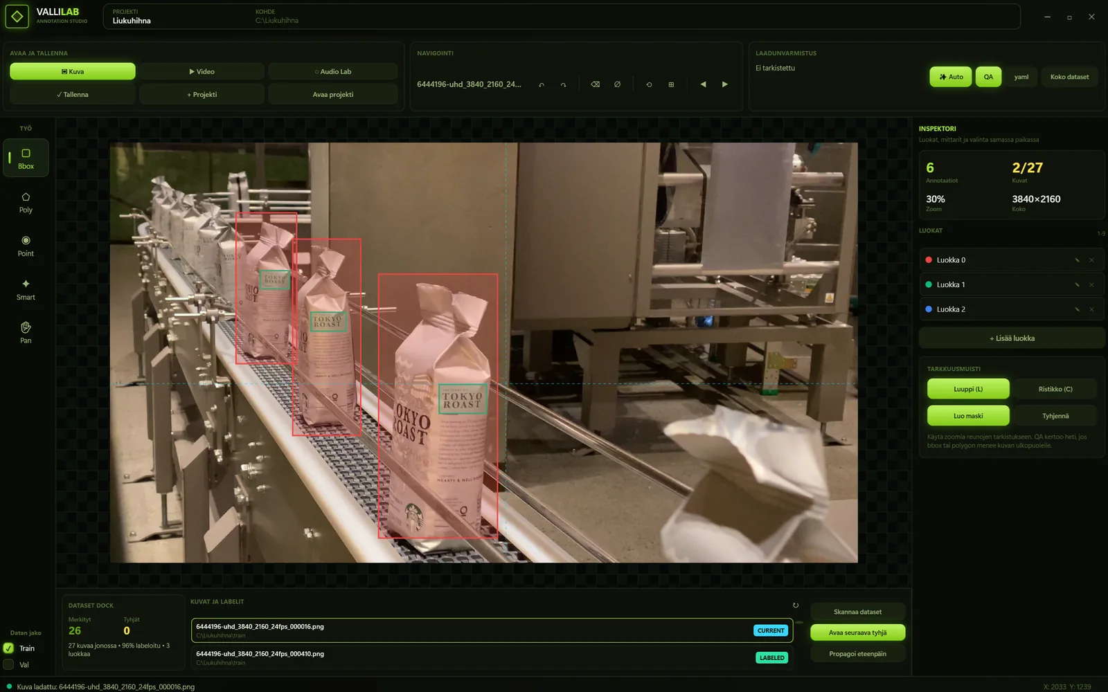Click the redo arrow in Navigointi

point(563,84)
